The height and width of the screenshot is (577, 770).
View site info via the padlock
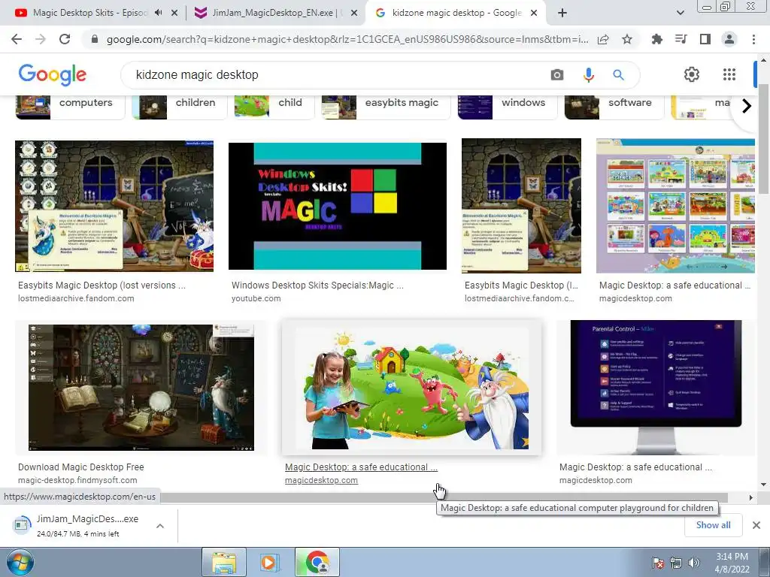pos(95,39)
